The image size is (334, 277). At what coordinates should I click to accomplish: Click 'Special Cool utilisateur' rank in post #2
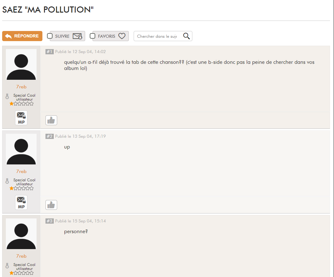[24, 182]
